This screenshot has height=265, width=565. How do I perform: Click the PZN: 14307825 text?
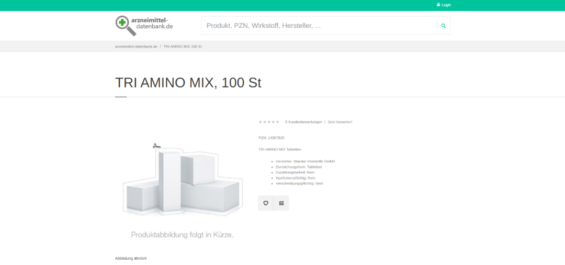272,138
